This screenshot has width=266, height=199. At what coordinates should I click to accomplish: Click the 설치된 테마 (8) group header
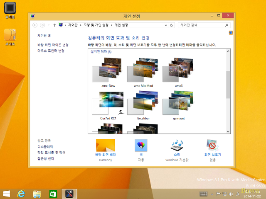tap(101, 51)
